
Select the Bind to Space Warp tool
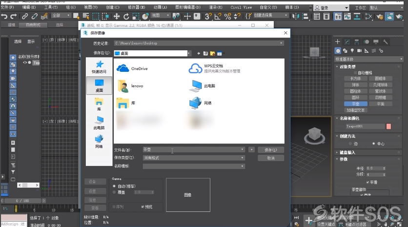(44, 17)
